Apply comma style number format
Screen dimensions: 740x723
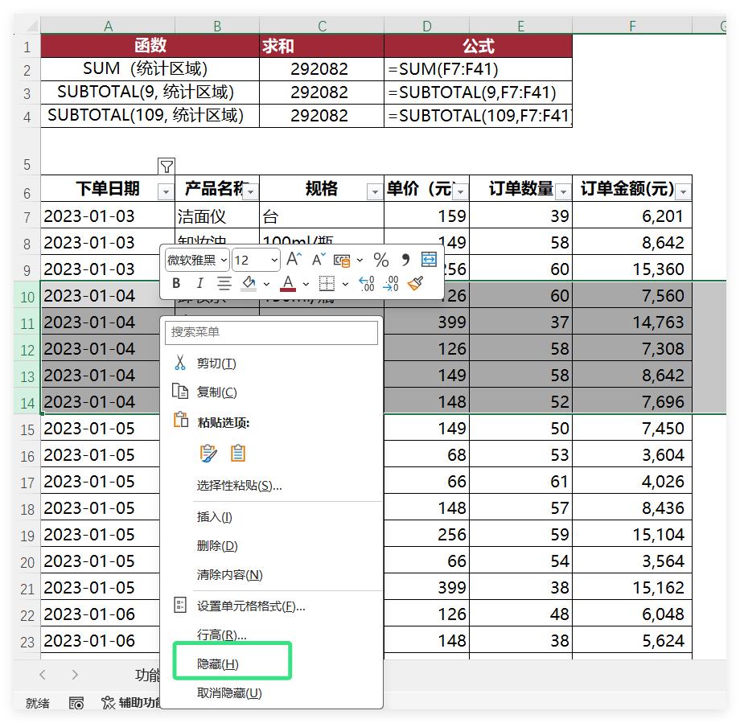click(405, 260)
